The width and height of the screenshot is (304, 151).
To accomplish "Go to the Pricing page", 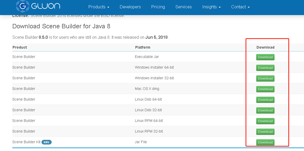I will 158,7.
